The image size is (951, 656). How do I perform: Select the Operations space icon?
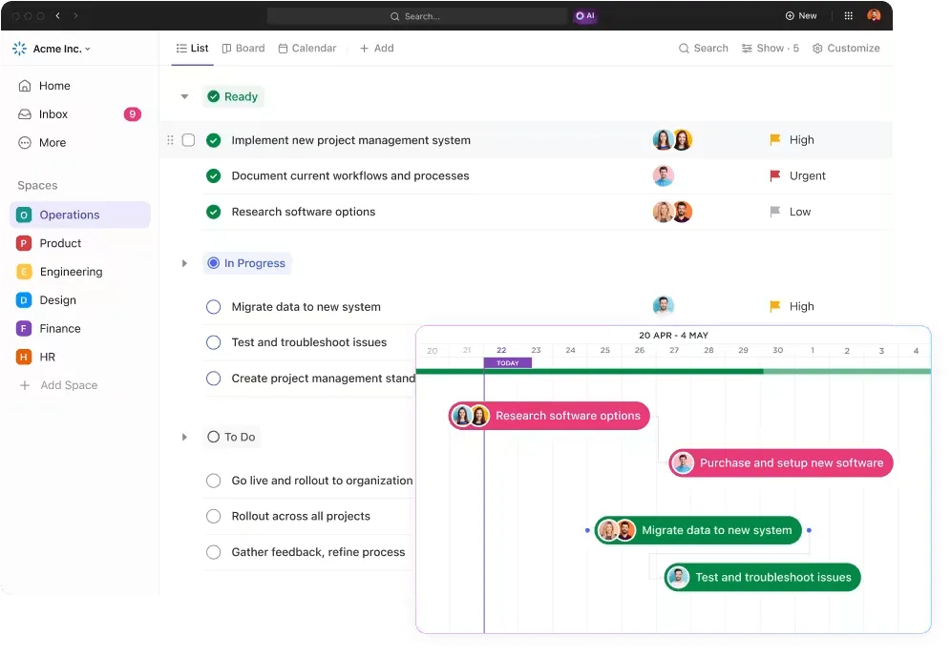coord(24,215)
